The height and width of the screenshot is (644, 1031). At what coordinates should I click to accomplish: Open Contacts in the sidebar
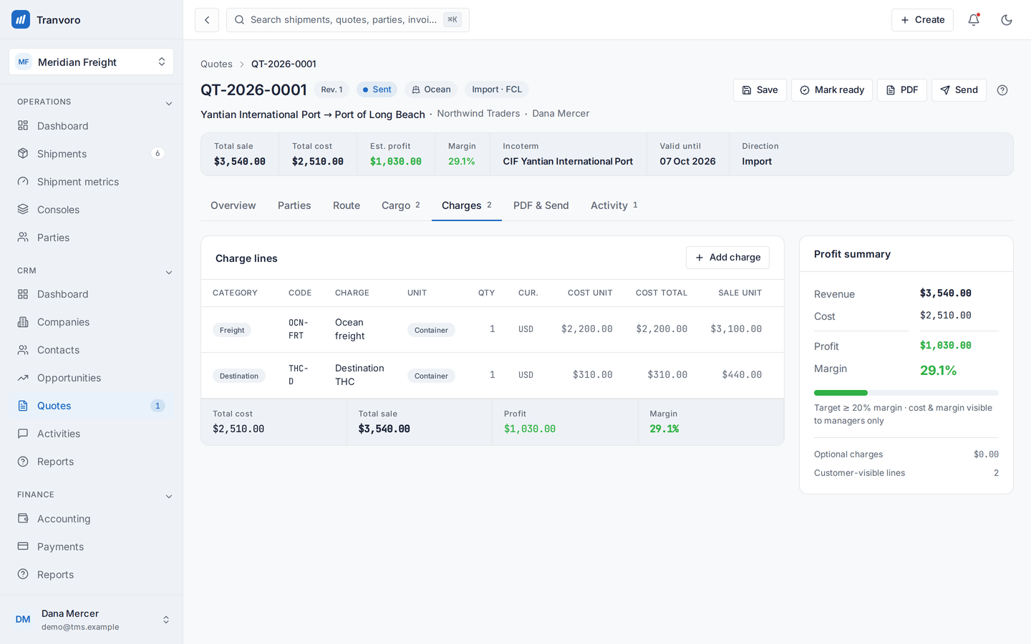coord(92,350)
